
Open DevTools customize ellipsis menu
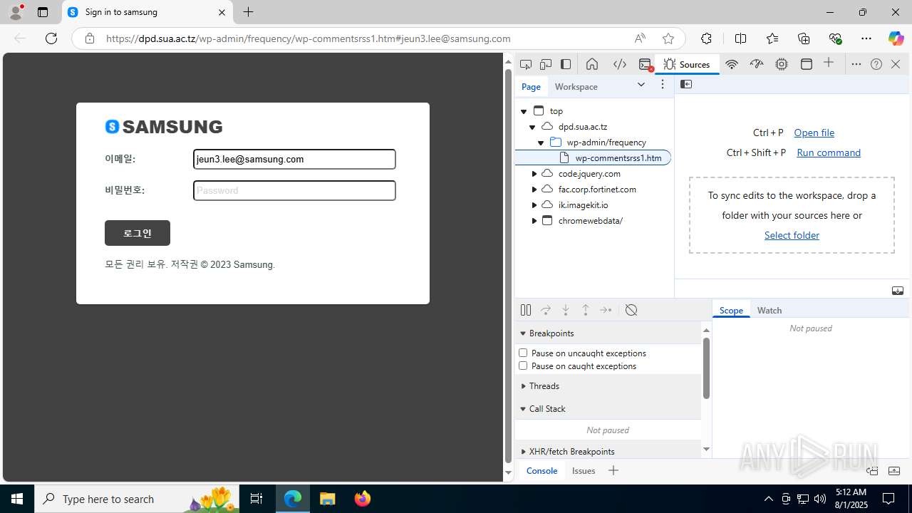click(856, 64)
